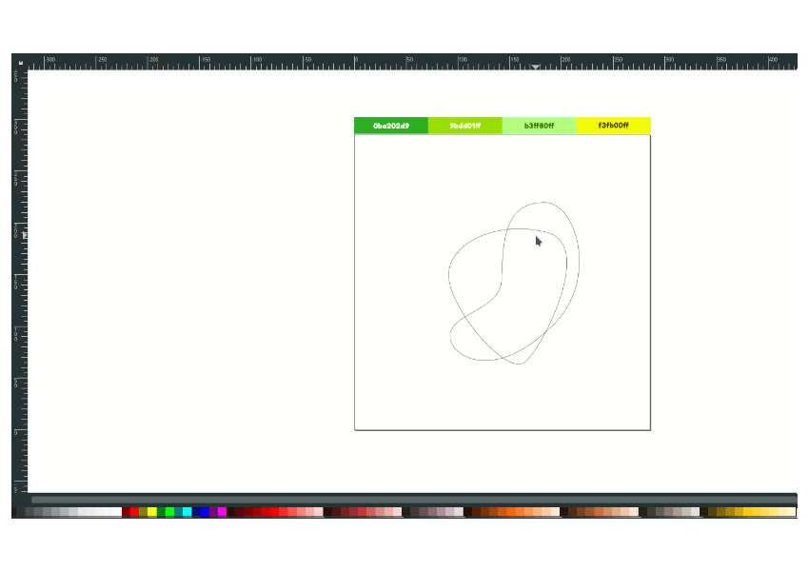The image size is (809, 571).
Task: Pick the purple palette swatch
Action: [x=213, y=512]
